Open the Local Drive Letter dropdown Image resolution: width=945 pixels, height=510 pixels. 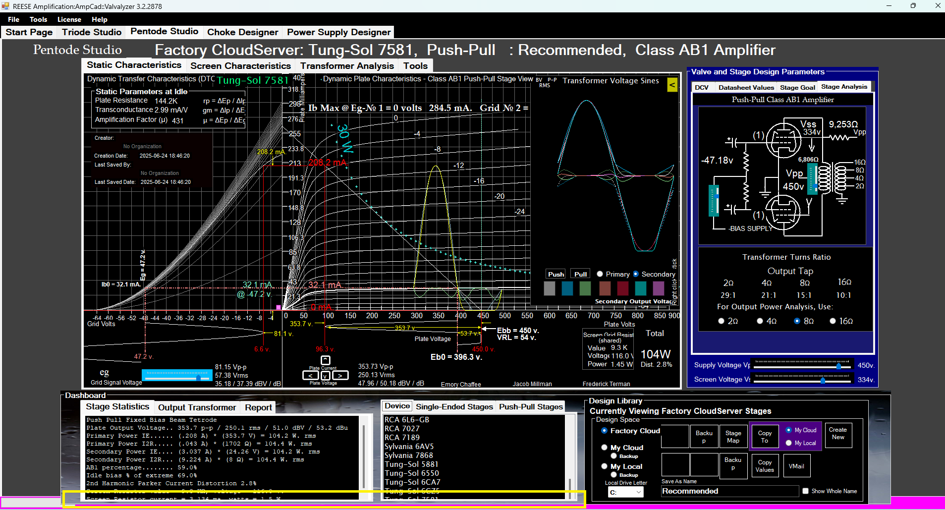pyautogui.click(x=625, y=492)
